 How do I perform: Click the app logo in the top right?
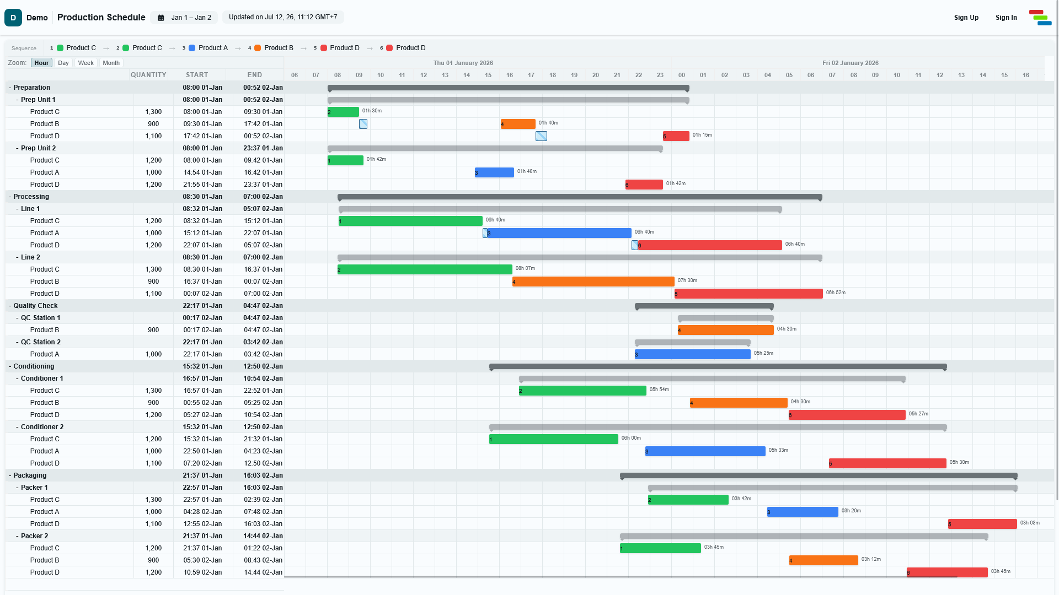(x=1040, y=18)
